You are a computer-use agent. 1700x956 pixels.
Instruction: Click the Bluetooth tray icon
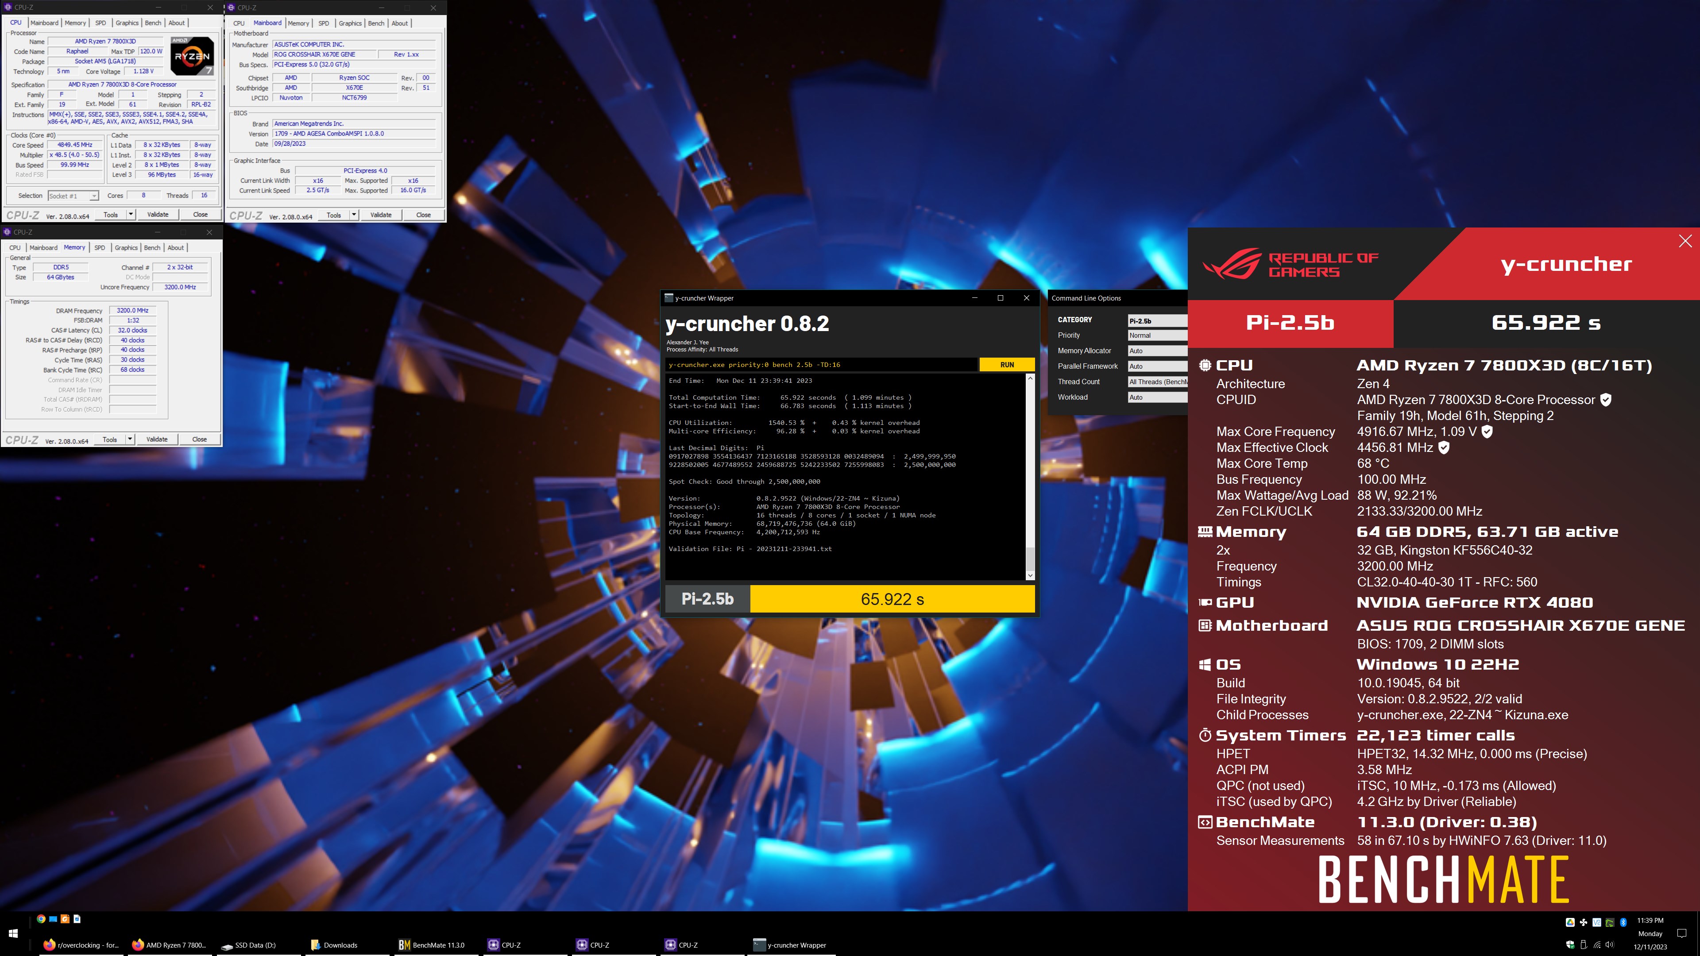coord(1623,922)
